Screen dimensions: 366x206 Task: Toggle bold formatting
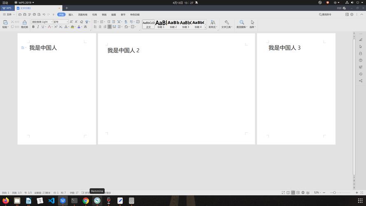(x=33, y=27)
